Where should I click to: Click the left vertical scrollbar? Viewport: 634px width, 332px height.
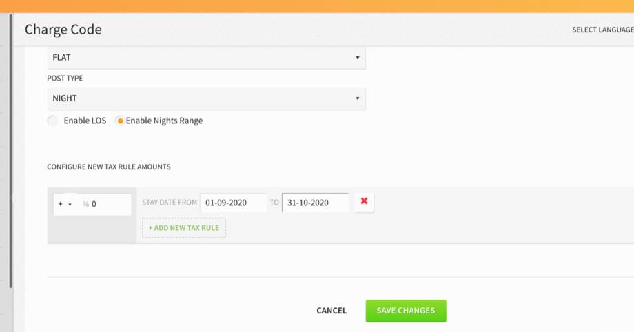(x=11, y=151)
